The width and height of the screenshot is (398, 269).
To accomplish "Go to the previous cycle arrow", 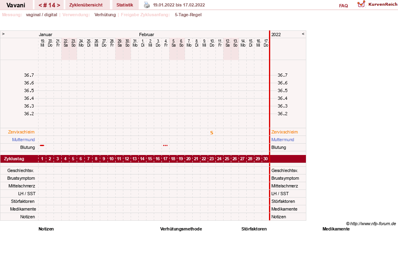I will (40, 5).
